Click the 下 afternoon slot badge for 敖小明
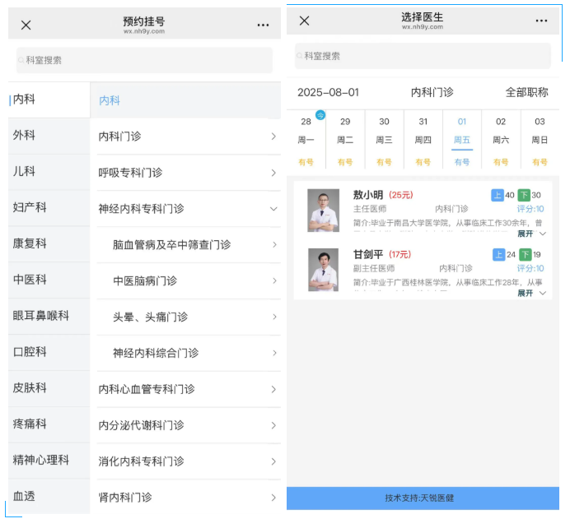 coord(524,195)
